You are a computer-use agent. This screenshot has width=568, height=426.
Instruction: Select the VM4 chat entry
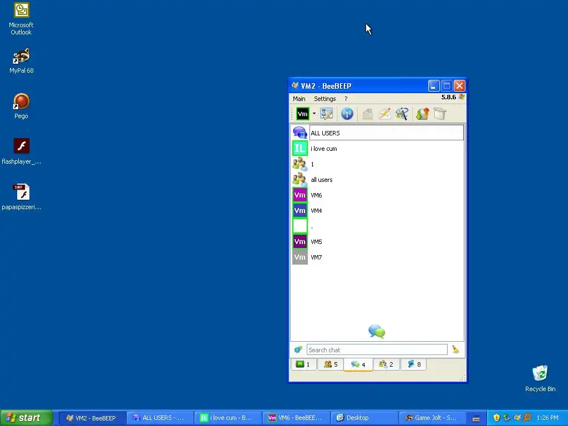[x=377, y=211]
